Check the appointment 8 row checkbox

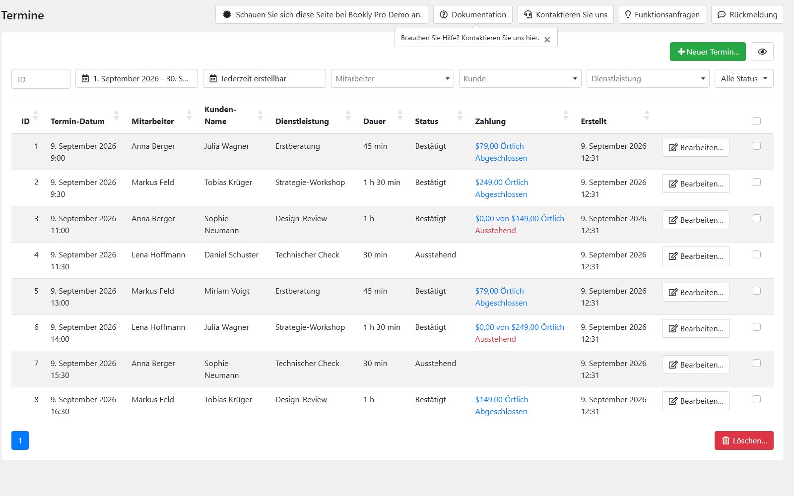(757, 399)
